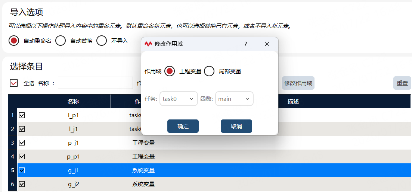The image size is (412, 192).
Task: Click the 工程变量 scope cell in row p_j1
Action: coord(143,143)
